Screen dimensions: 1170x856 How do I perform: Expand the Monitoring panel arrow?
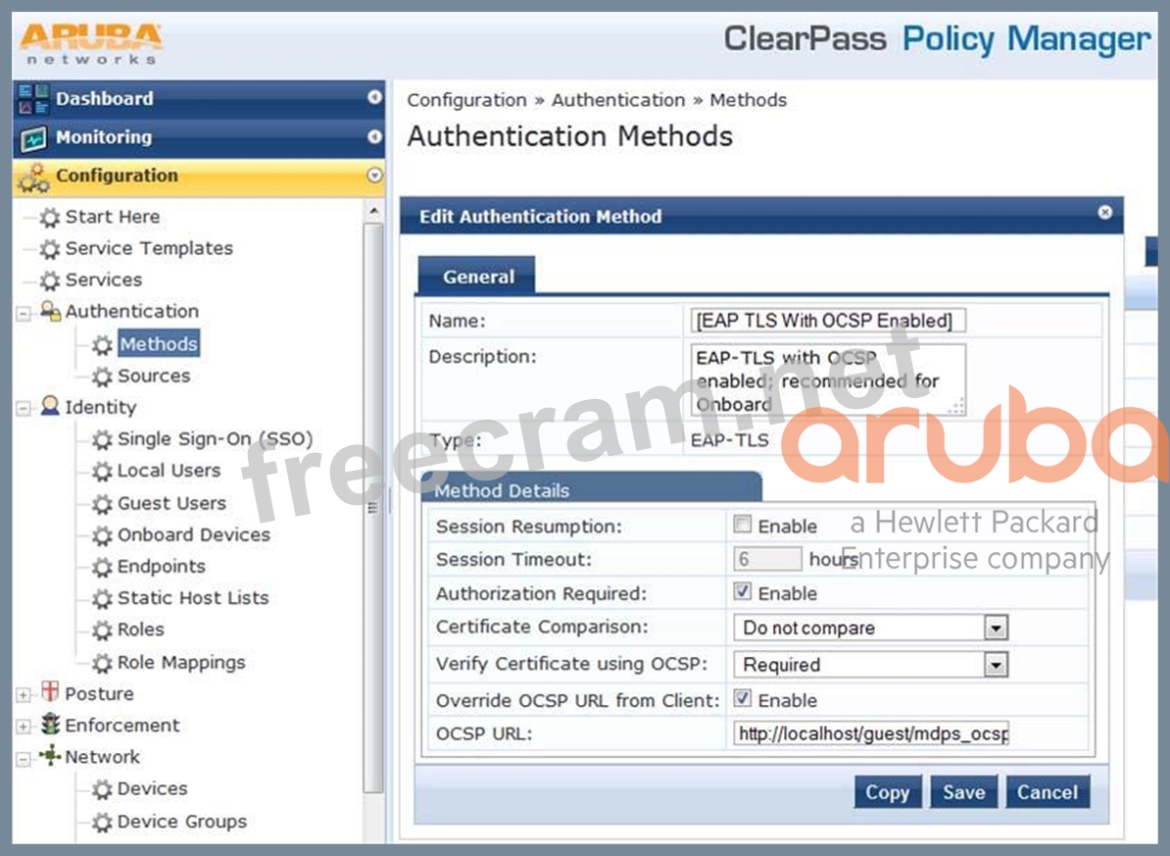(x=374, y=136)
